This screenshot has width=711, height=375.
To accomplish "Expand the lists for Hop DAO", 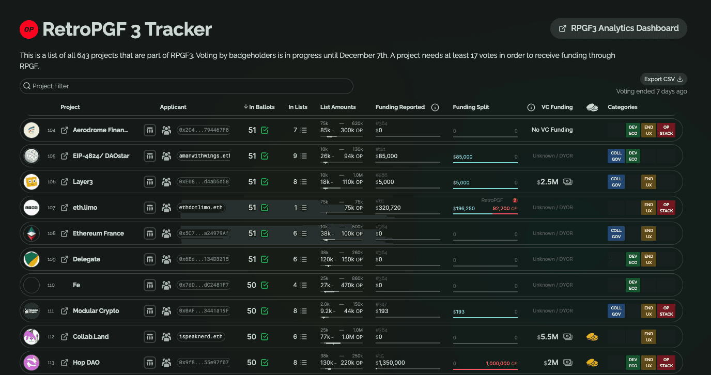I will [304, 363].
